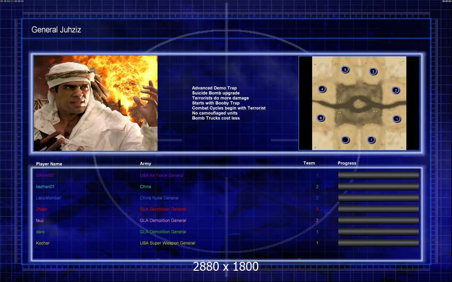Select player name daro
452x282 pixels.
click(40, 232)
